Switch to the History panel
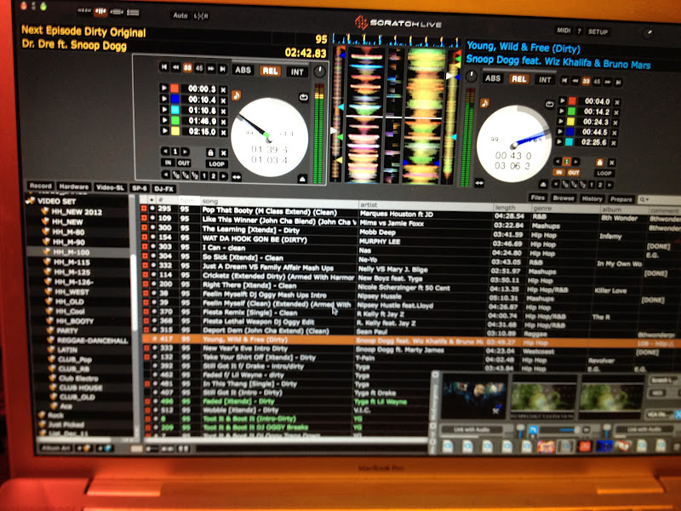This screenshot has height=511, width=681. [592, 198]
